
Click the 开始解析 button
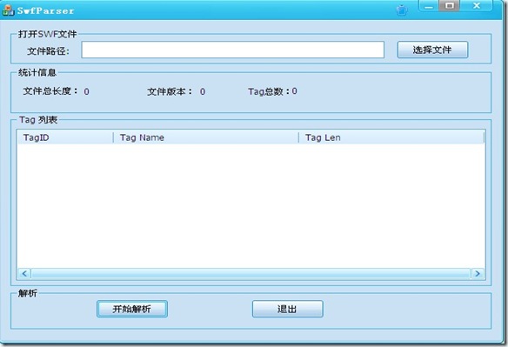click(x=132, y=309)
